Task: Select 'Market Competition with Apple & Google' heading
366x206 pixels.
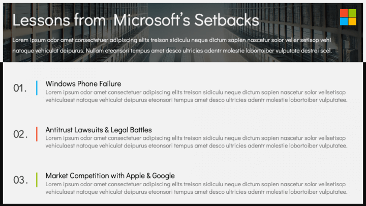Action: point(110,175)
